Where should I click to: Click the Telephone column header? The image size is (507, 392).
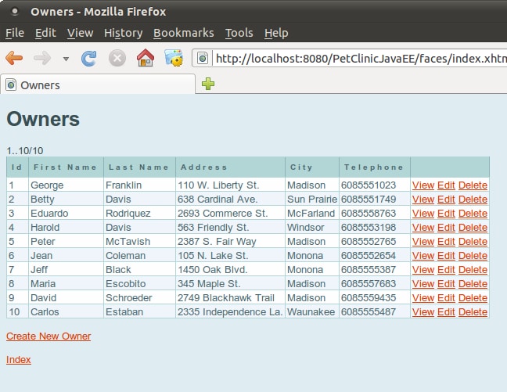click(374, 167)
